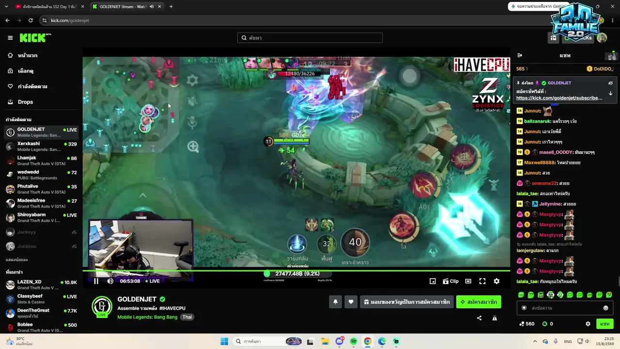Enable mini player picture-in-picture
This screenshot has width=620, height=349.
tap(433, 281)
